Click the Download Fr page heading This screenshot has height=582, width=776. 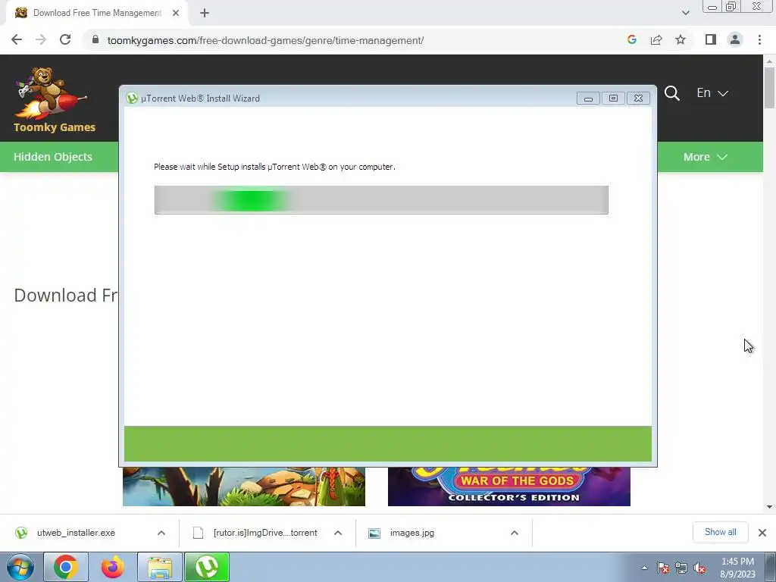click(66, 296)
